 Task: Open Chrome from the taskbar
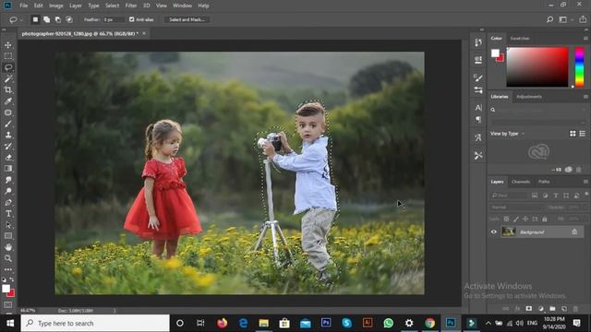pos(429,323)
